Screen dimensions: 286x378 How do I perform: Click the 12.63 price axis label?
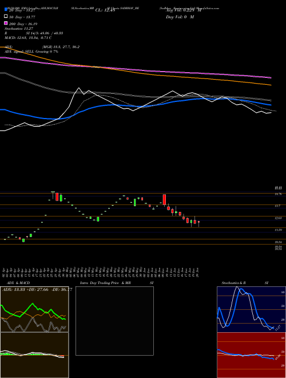[x=279, y=218]
